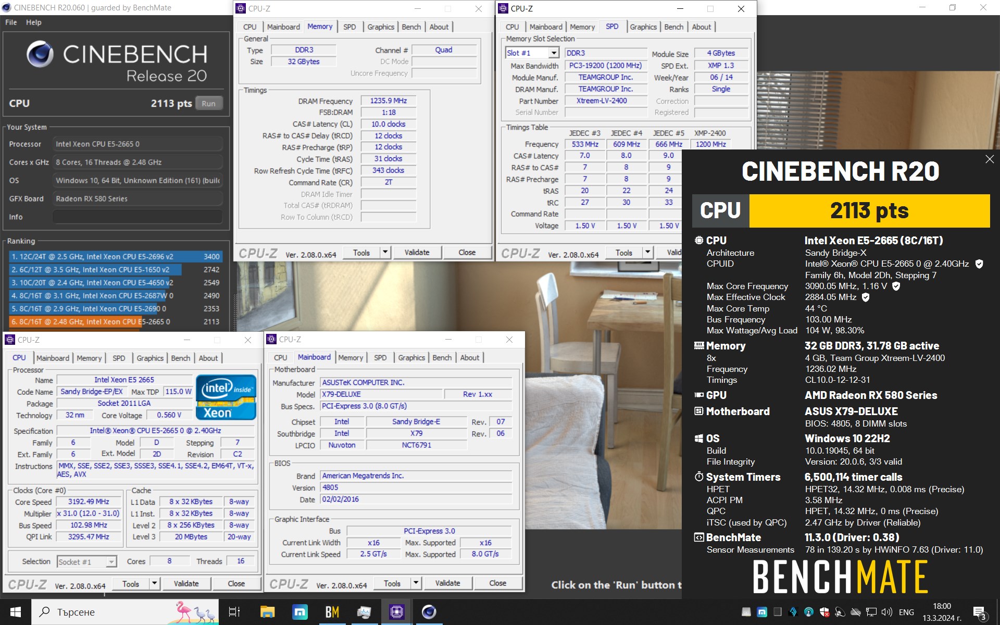Click the BenchMate section icon in the result panel
The height and width of the screenshot is (625, 1000).
tap(699, 537)
